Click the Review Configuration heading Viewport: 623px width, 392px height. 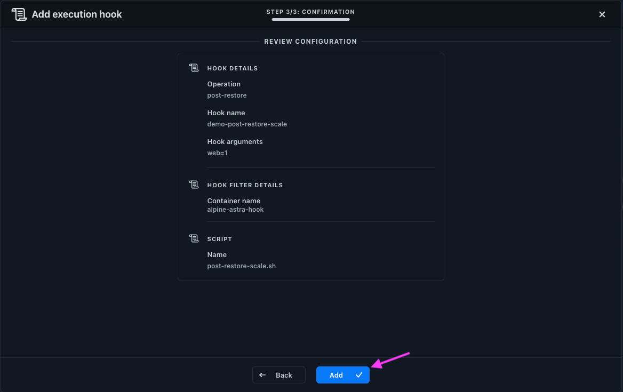coord(310,41)
